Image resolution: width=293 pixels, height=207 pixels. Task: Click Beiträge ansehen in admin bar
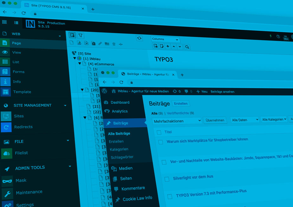click(x=222, y=92)
